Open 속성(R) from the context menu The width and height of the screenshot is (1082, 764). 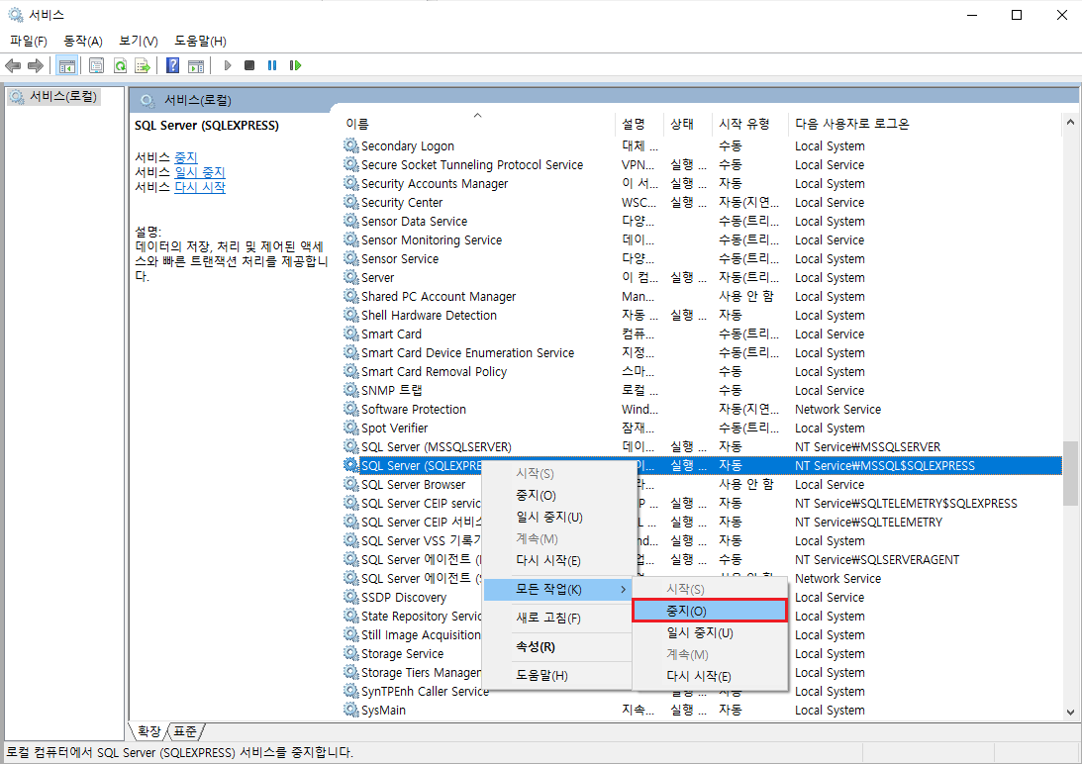pos(557,646)
